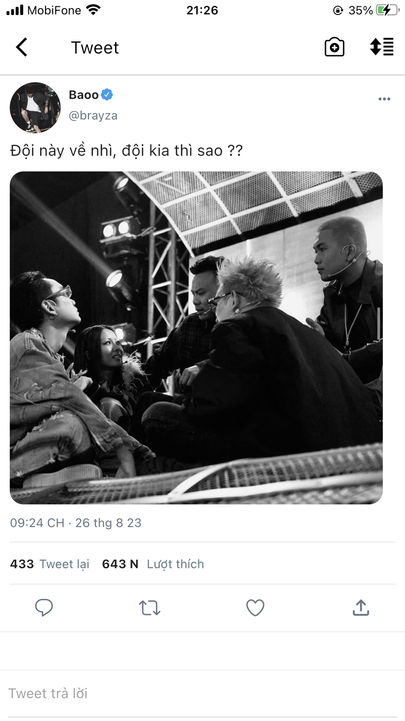
Task: Tap the Tweet header title
Action: tap(95, 48)
